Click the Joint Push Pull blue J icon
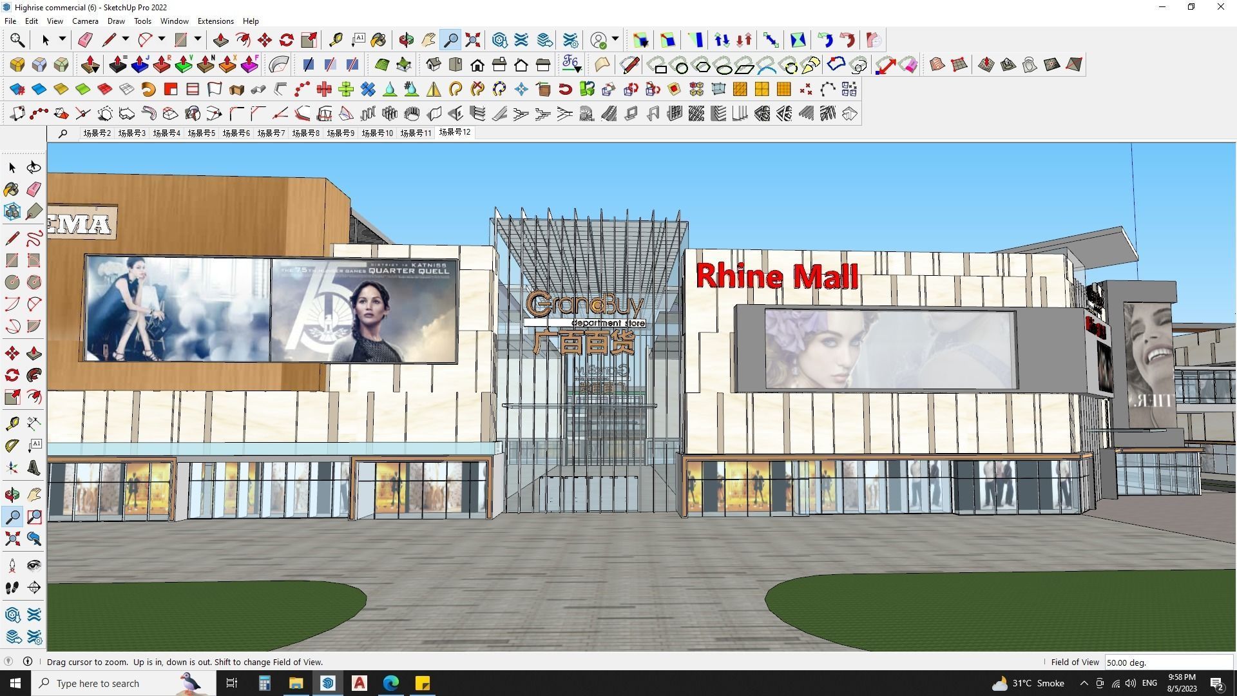The image size is (1237, 696). [x=140, y=64]
